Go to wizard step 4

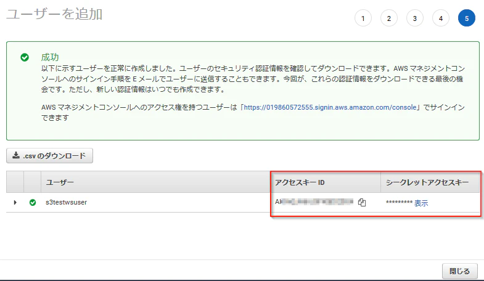[x=441, y=18]
